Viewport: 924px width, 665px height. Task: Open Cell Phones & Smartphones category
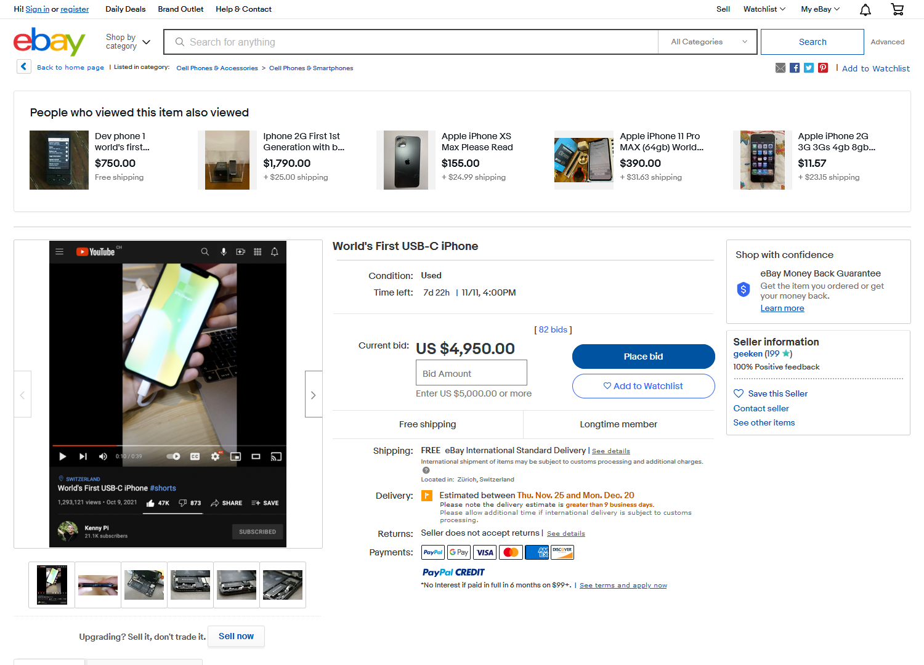click(x=311, y=68)
